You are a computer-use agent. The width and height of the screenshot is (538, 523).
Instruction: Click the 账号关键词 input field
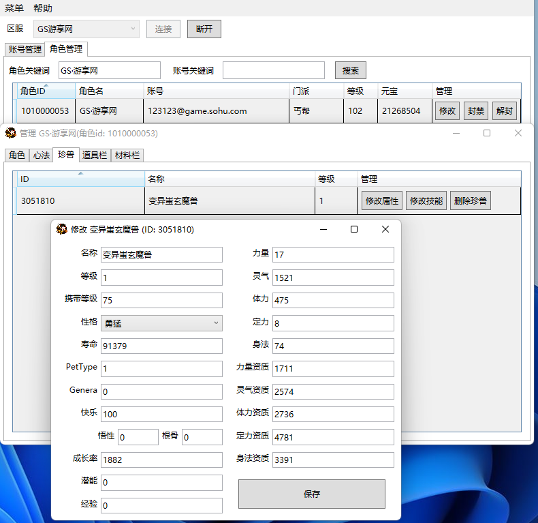273,70
